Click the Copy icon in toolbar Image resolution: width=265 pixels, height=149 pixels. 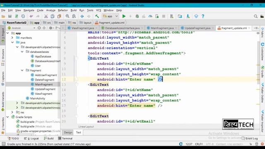[53, 16]
